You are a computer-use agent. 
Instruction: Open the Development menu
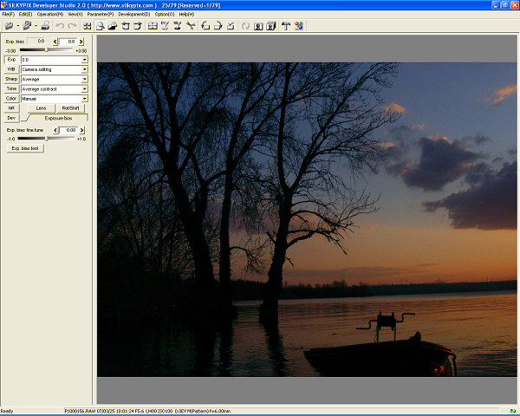[133, 14]
